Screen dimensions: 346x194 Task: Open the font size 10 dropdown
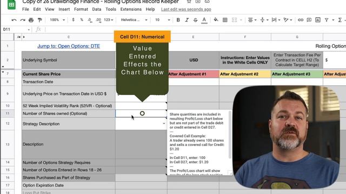pyautogui.click(x=163, y=20)
